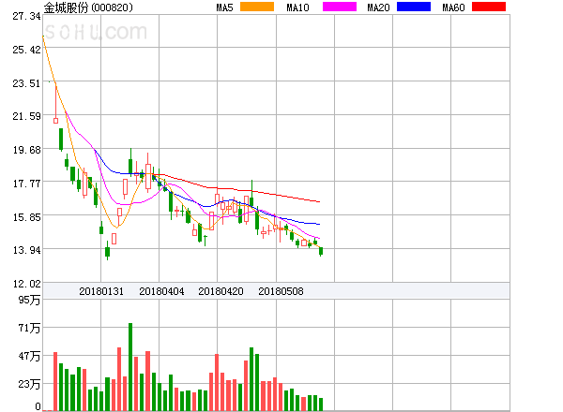Click the magenta MA10 legend swatch
Screen dimensions: 563x412
tap(340, 7)
